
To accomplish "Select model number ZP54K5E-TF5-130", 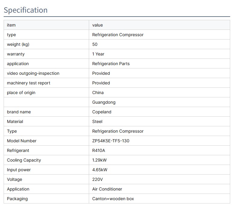I will click(x=111, y=141).
